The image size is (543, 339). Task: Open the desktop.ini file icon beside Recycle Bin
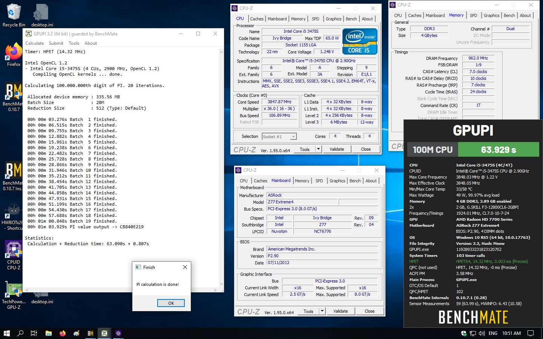pyautogui.click(x=41, y=15)
